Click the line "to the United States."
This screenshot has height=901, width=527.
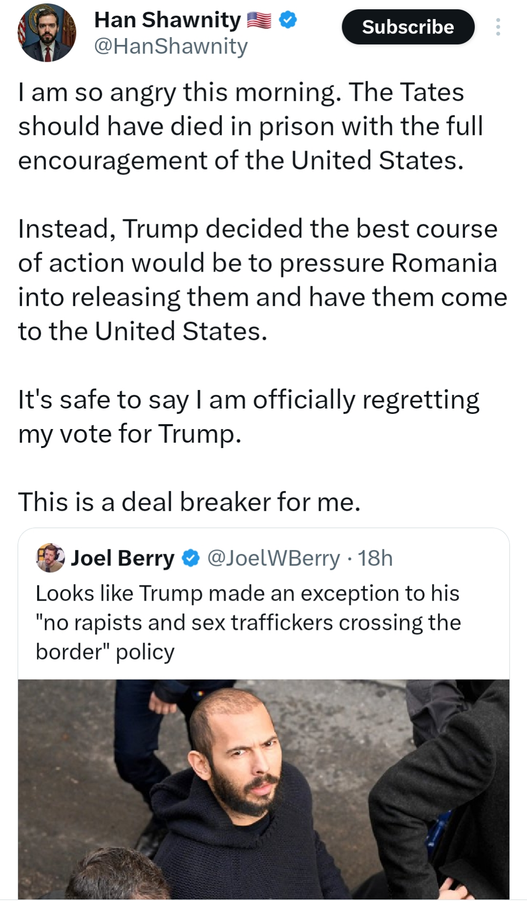[x=143, y=332]
